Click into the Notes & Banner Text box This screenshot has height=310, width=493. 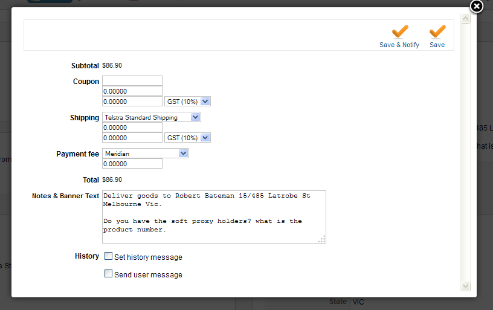(x=214, y=216)
